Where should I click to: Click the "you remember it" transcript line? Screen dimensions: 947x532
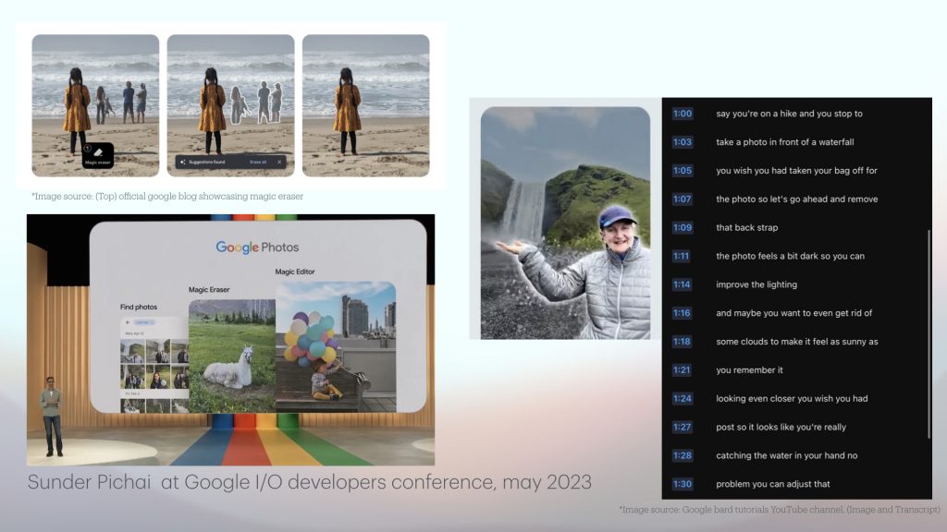[749, 369]
